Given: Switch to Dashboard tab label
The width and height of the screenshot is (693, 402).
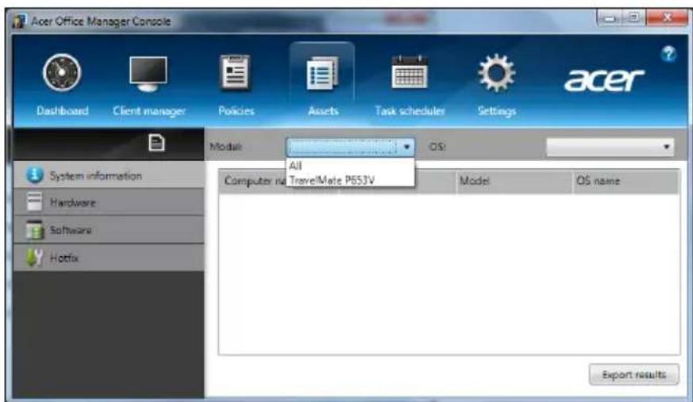Looking at the screenshot, I should pyautogui.click(x=63, y=111).
